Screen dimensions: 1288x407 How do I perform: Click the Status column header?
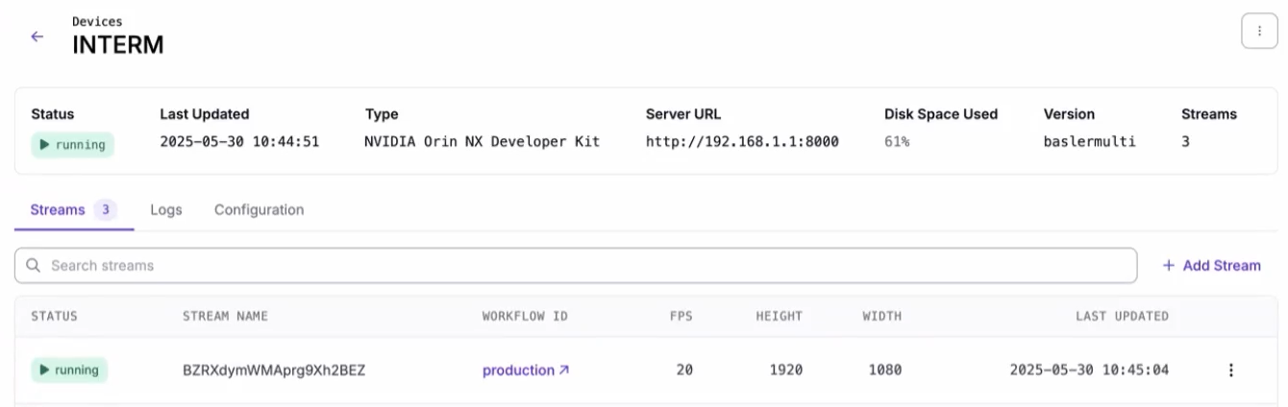click(x=54, y=316)
